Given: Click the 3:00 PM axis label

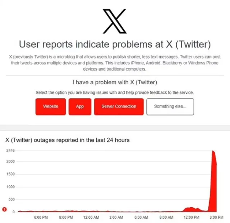Looking at the screenshot, I should [216, 217].
